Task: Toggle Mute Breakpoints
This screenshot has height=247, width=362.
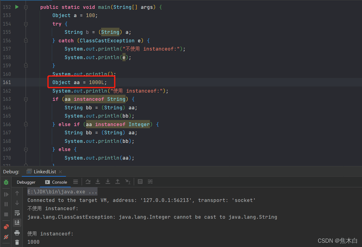Action: [x=6, y=237]
